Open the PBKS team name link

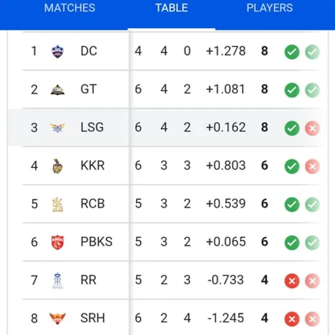point(96,241)
